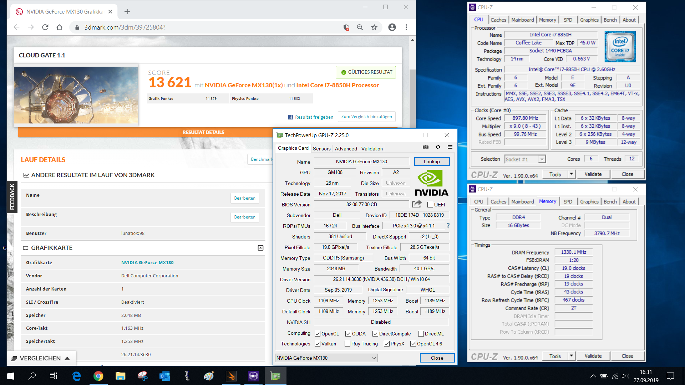Viewport: 685px width, 385px height.
Task: Click Intel Core i7 logo in CPU-Z
Action: click(x=620, y=47)
